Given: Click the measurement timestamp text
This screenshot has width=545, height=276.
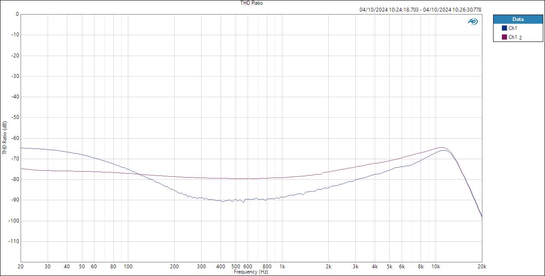Looking at the screenshot, I should point(419,9).
